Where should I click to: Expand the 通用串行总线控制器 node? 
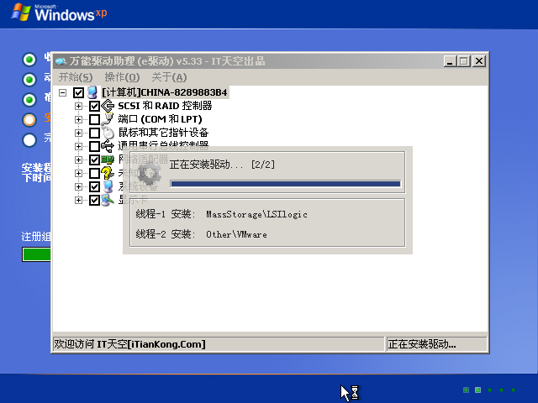click(x=78, y=146)
